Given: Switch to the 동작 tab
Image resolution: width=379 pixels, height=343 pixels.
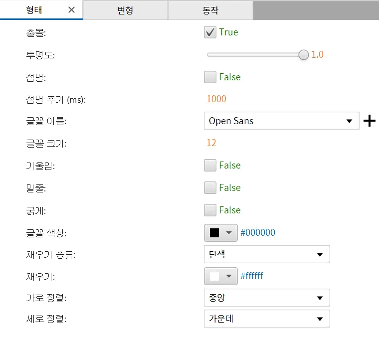Looking at the screenshot, I should (210, 10).
